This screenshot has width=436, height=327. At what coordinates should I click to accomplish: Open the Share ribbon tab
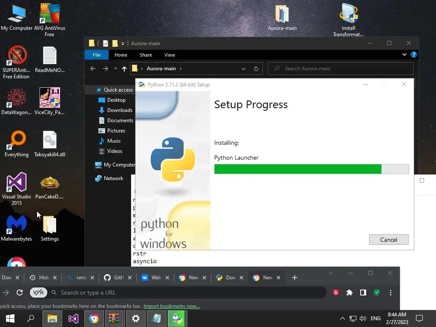click(x=146, y=55)
